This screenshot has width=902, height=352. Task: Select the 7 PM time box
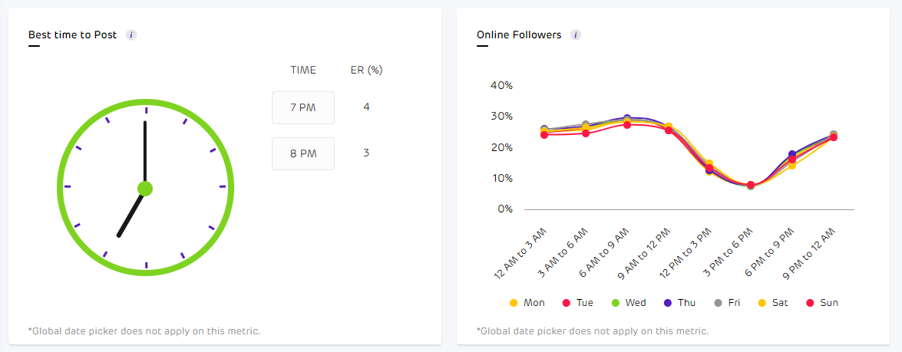coord(303,107)
